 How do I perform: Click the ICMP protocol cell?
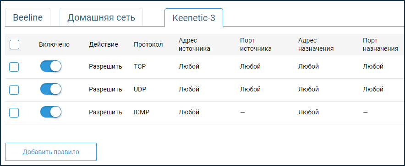click(142, 112)
